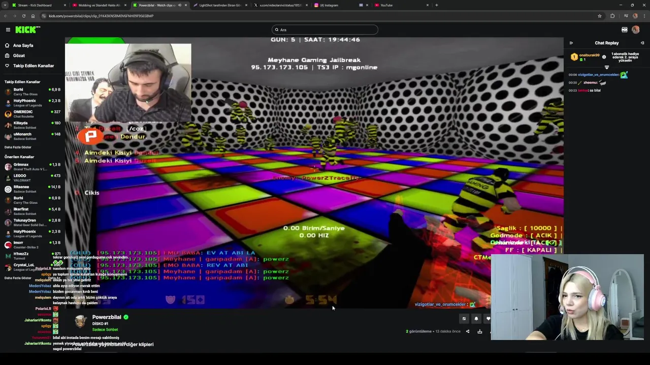Open ilkerfirat channel in the sidebar
This screenshot has height=365, width=650.
coord(32,211)
